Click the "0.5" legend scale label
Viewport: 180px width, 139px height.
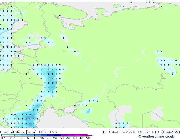click(x=10, y=138)
